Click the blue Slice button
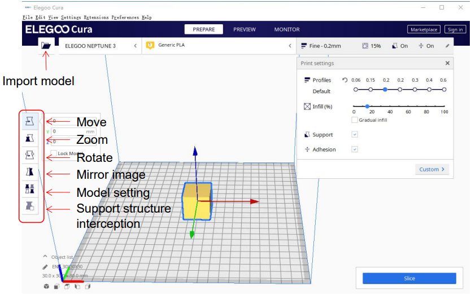 (409, 278)
